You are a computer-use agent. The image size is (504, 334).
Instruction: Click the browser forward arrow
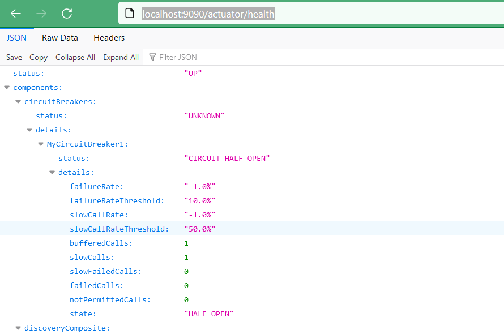click(41, 14)
